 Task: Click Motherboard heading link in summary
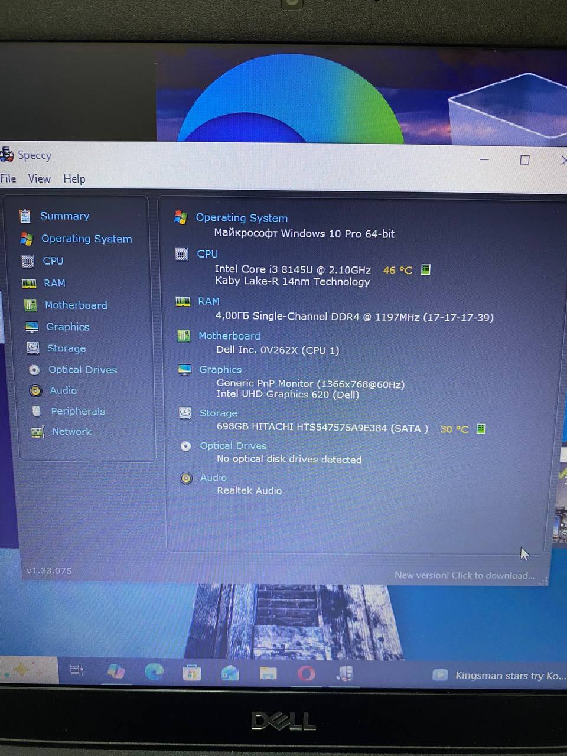(229, 336)
